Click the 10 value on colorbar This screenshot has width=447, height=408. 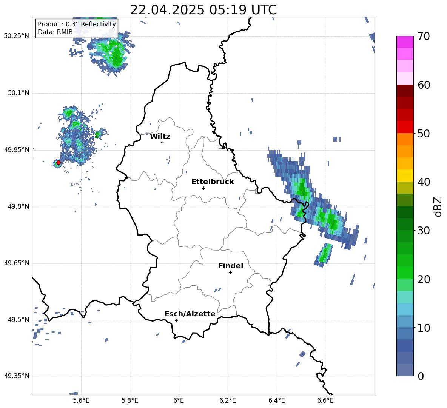point(423,328)
